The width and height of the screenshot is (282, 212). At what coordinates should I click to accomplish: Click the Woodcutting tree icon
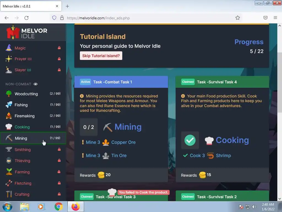9,94
